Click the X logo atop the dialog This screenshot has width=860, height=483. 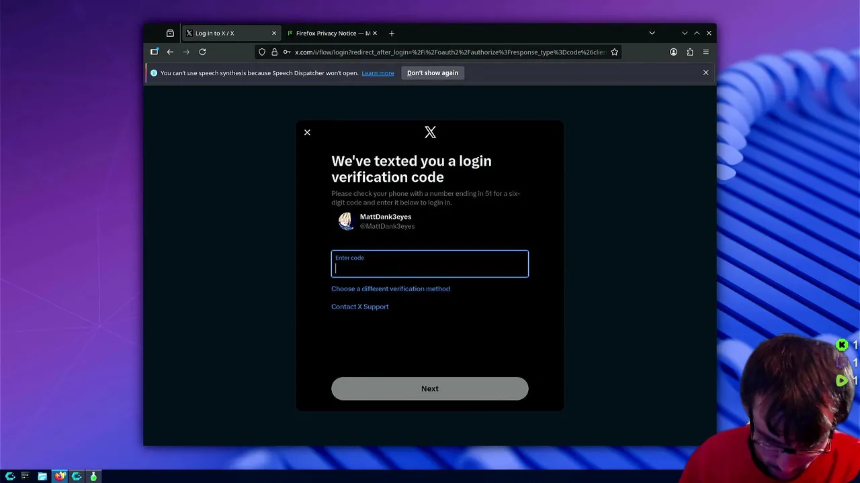[x=430, y=132]
